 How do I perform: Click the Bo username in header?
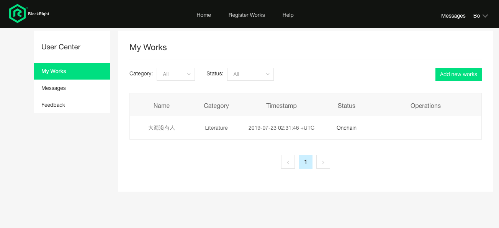click(476, 16)
